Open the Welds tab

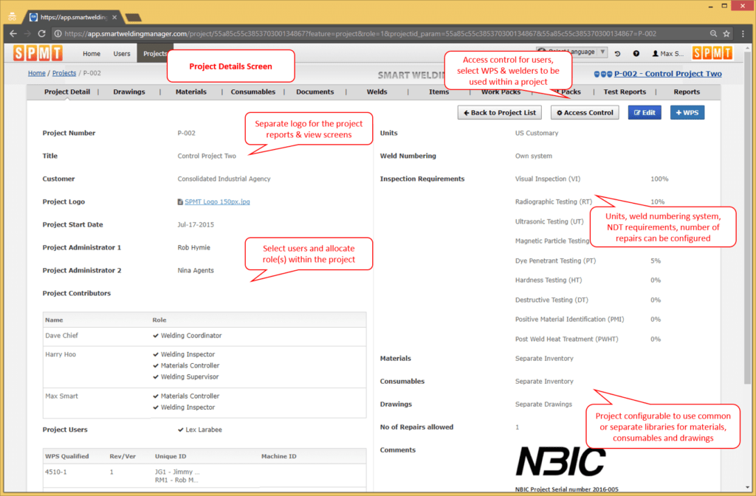[x=377, y=92]
